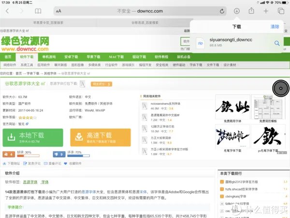290x218 pixels.
Task: Tap the downloads arrow icon in toolbar
Action: [x=237, y=11]
